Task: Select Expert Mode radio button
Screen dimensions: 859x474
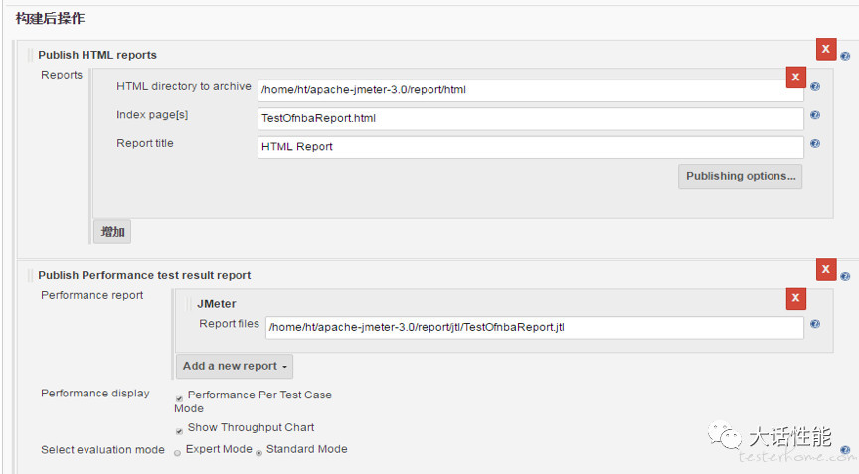Action: tap(178, 453)
